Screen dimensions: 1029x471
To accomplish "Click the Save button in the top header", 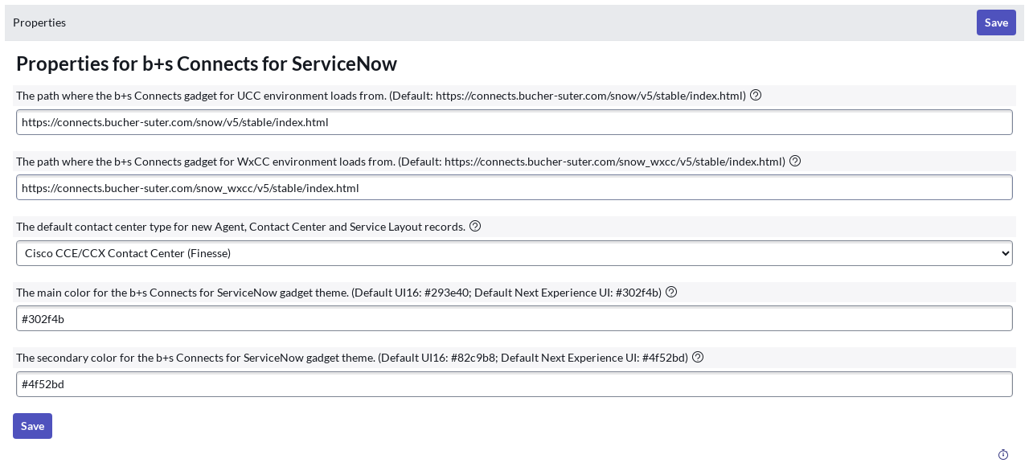I will 996,23.
